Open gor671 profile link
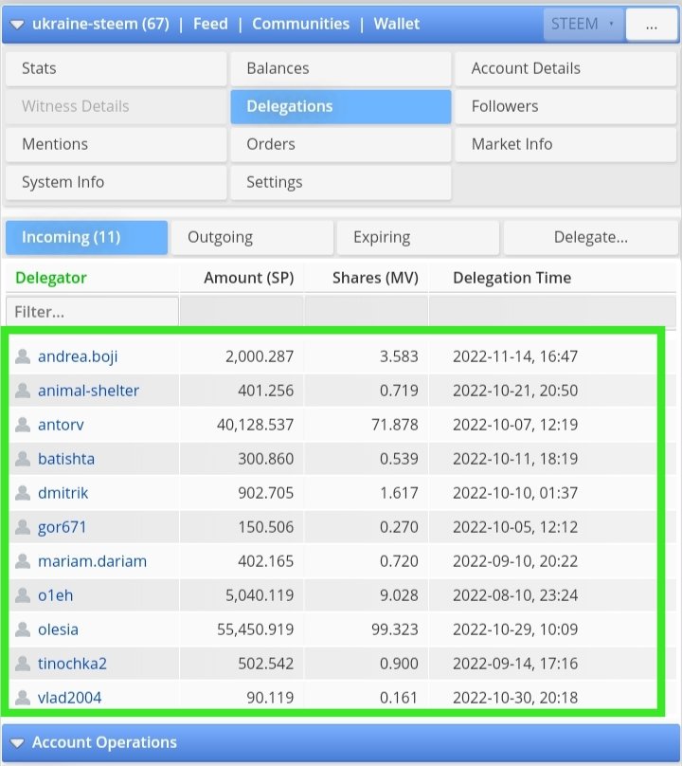This screenshot has width=682, height=766. [x=62, y=528]
